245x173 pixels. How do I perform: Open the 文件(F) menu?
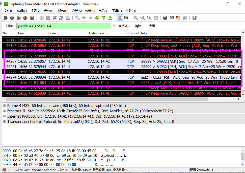9,11
